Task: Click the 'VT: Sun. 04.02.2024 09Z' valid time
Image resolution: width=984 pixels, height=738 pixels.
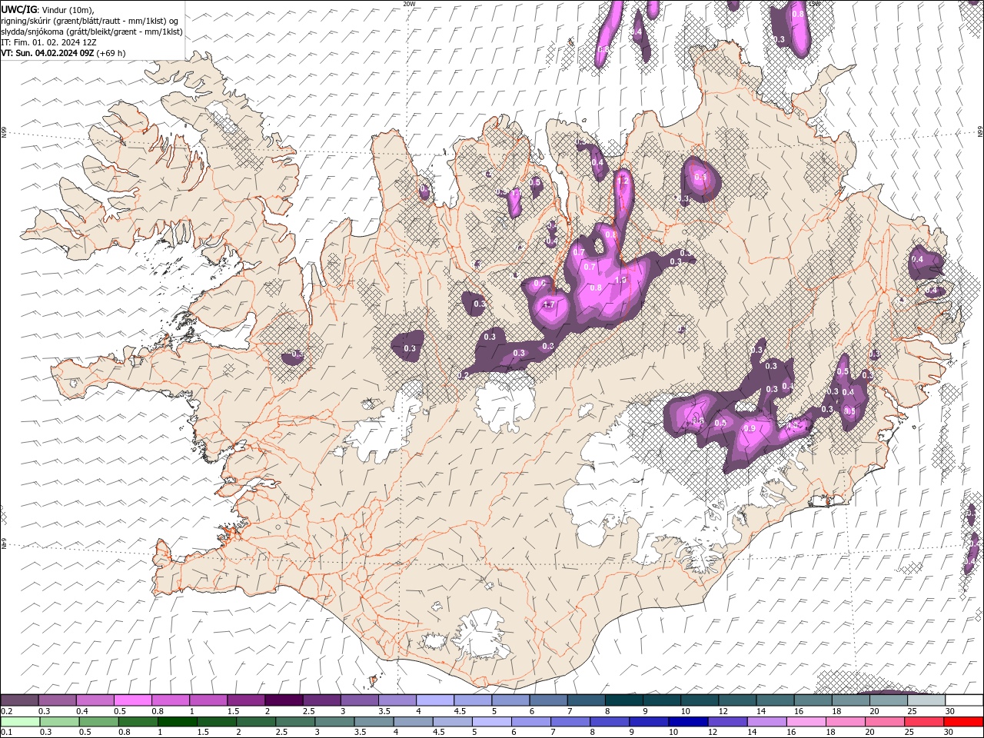Action: pyautogui.click(x=48, y=53)
